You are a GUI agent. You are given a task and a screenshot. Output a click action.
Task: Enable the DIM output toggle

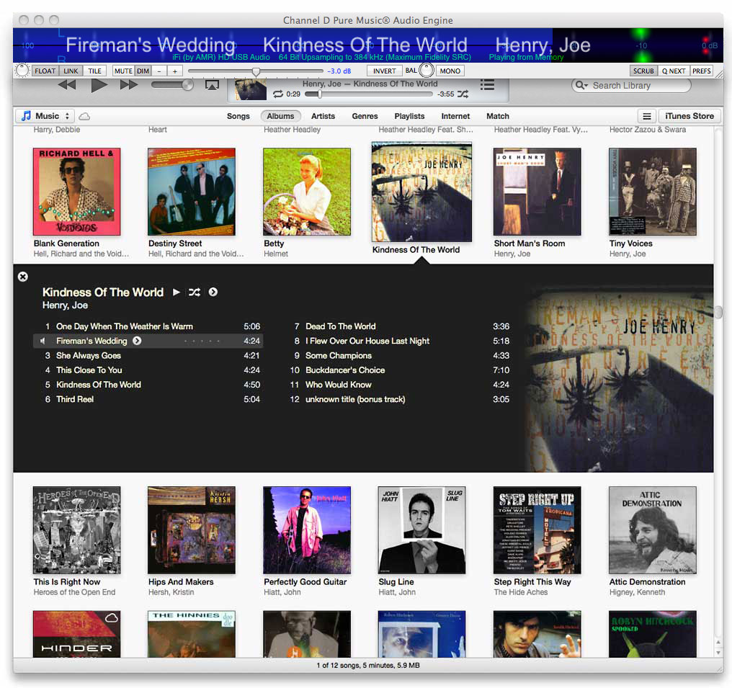tap(141, 71)
